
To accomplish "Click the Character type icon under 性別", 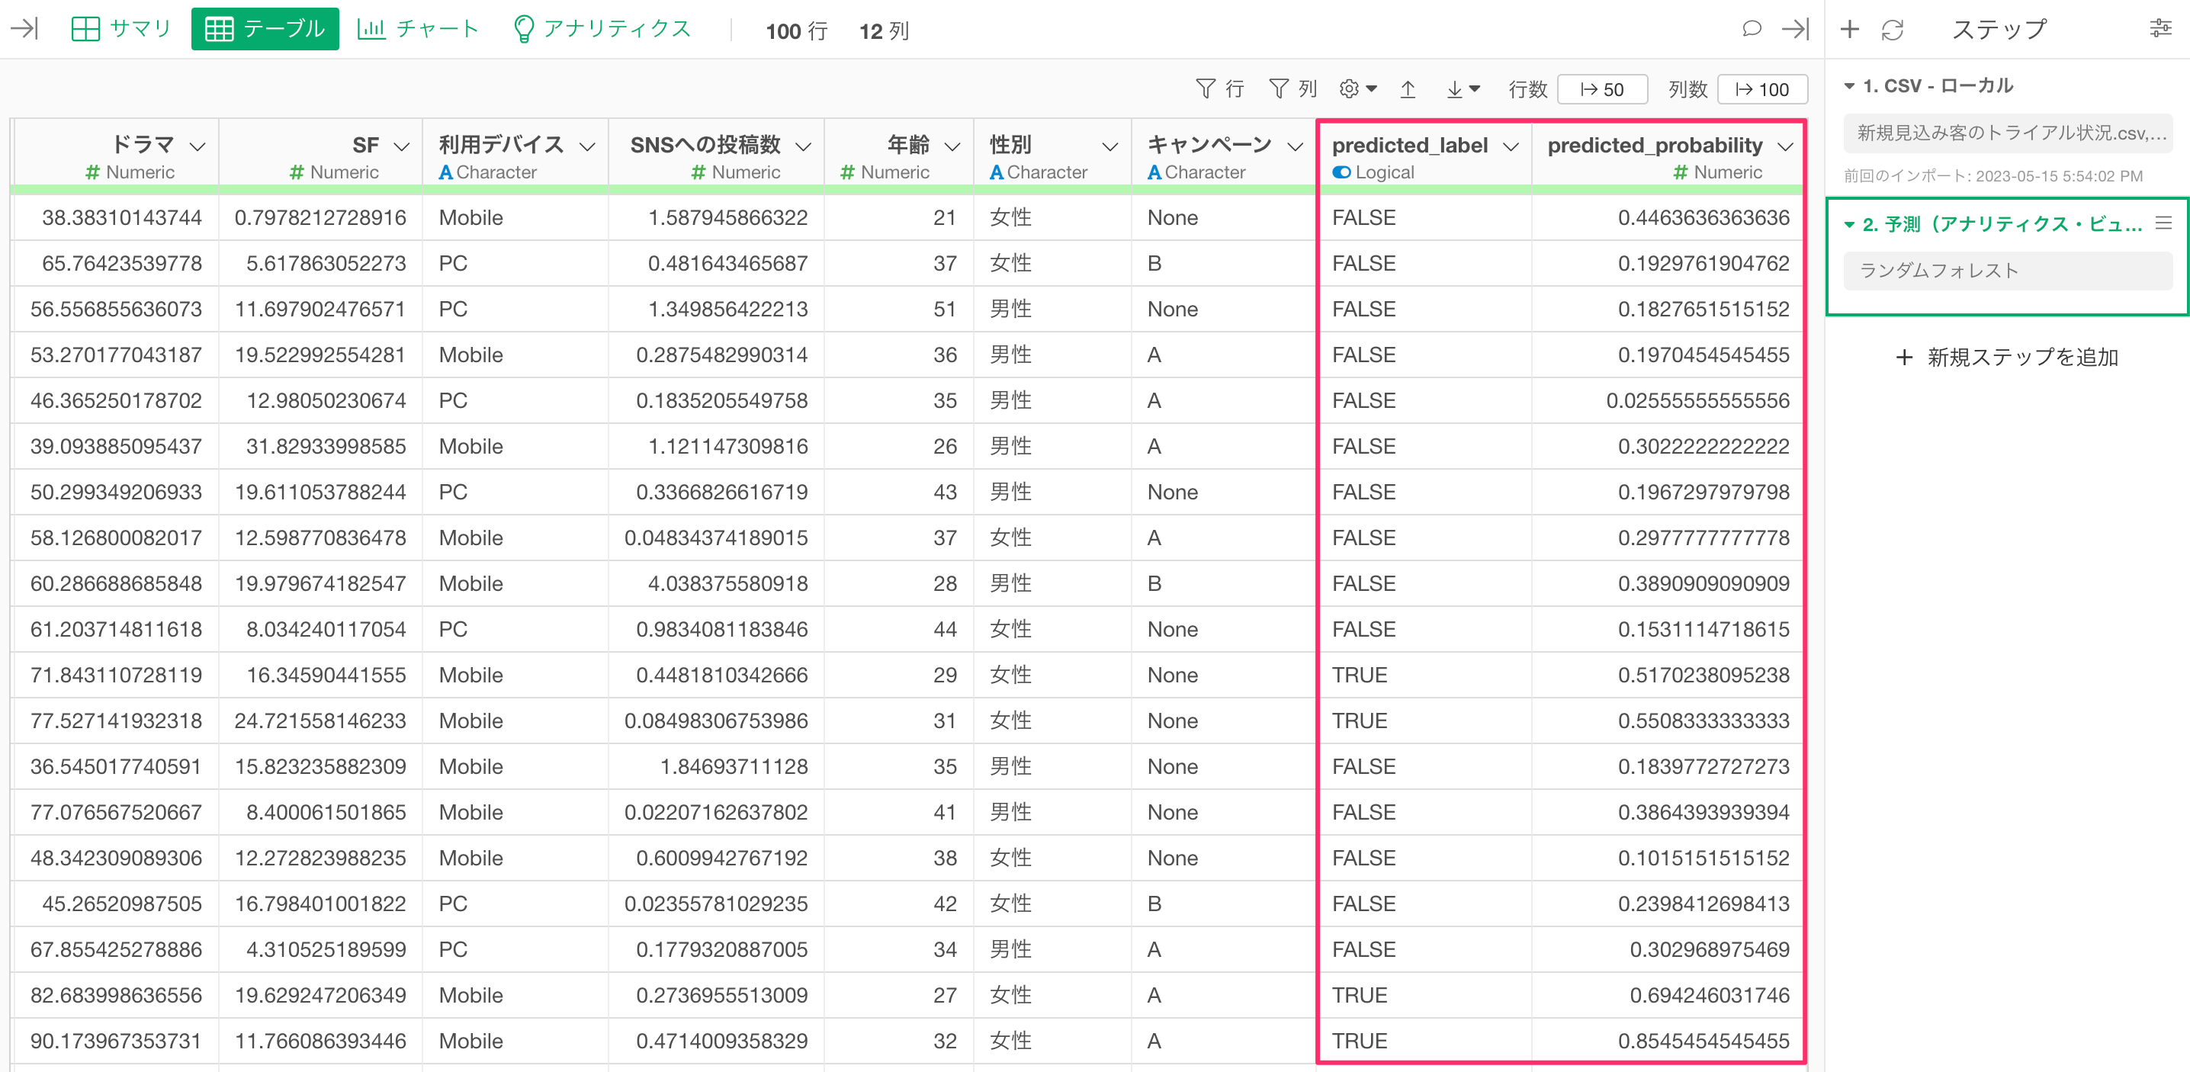I will pos(997,172).
